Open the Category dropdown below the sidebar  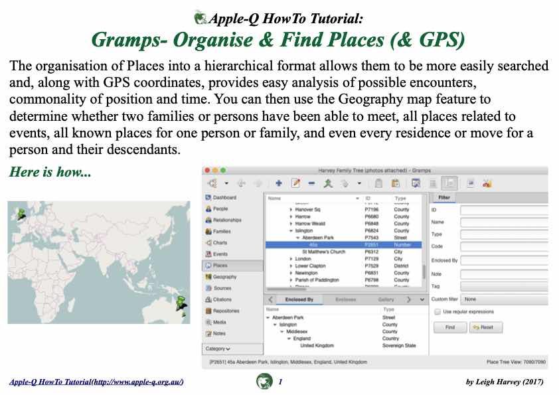pyautogui.click(x=233, y=349)
